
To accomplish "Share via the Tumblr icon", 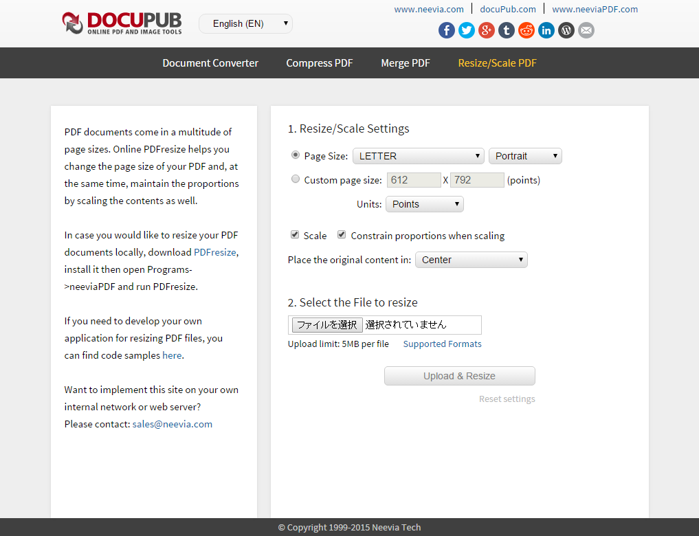I will point(507,30).
